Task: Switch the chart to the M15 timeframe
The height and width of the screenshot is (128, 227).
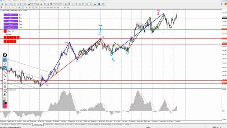Action: [x=48, y=7]
